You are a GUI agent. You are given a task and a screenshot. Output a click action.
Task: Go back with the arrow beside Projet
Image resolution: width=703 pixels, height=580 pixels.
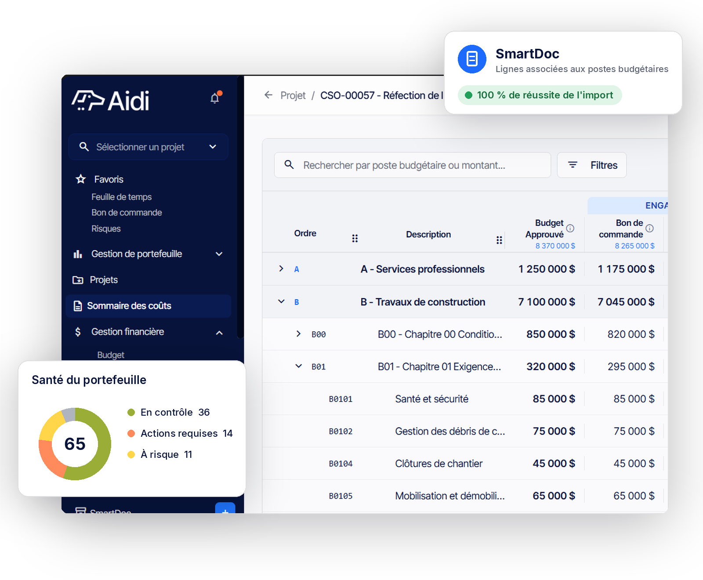point(268,95)
